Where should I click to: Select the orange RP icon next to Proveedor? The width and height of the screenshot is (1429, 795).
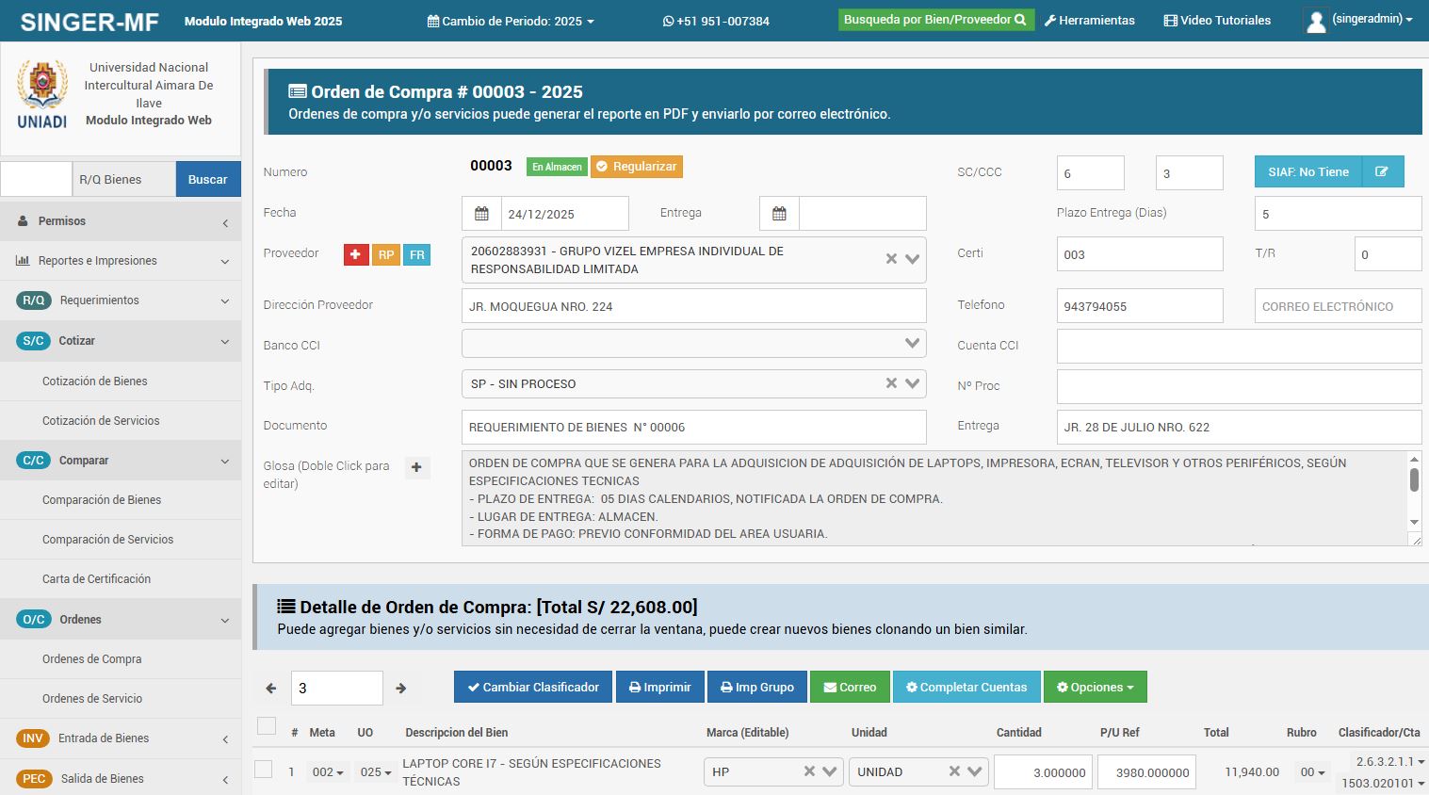click(385, 254)
